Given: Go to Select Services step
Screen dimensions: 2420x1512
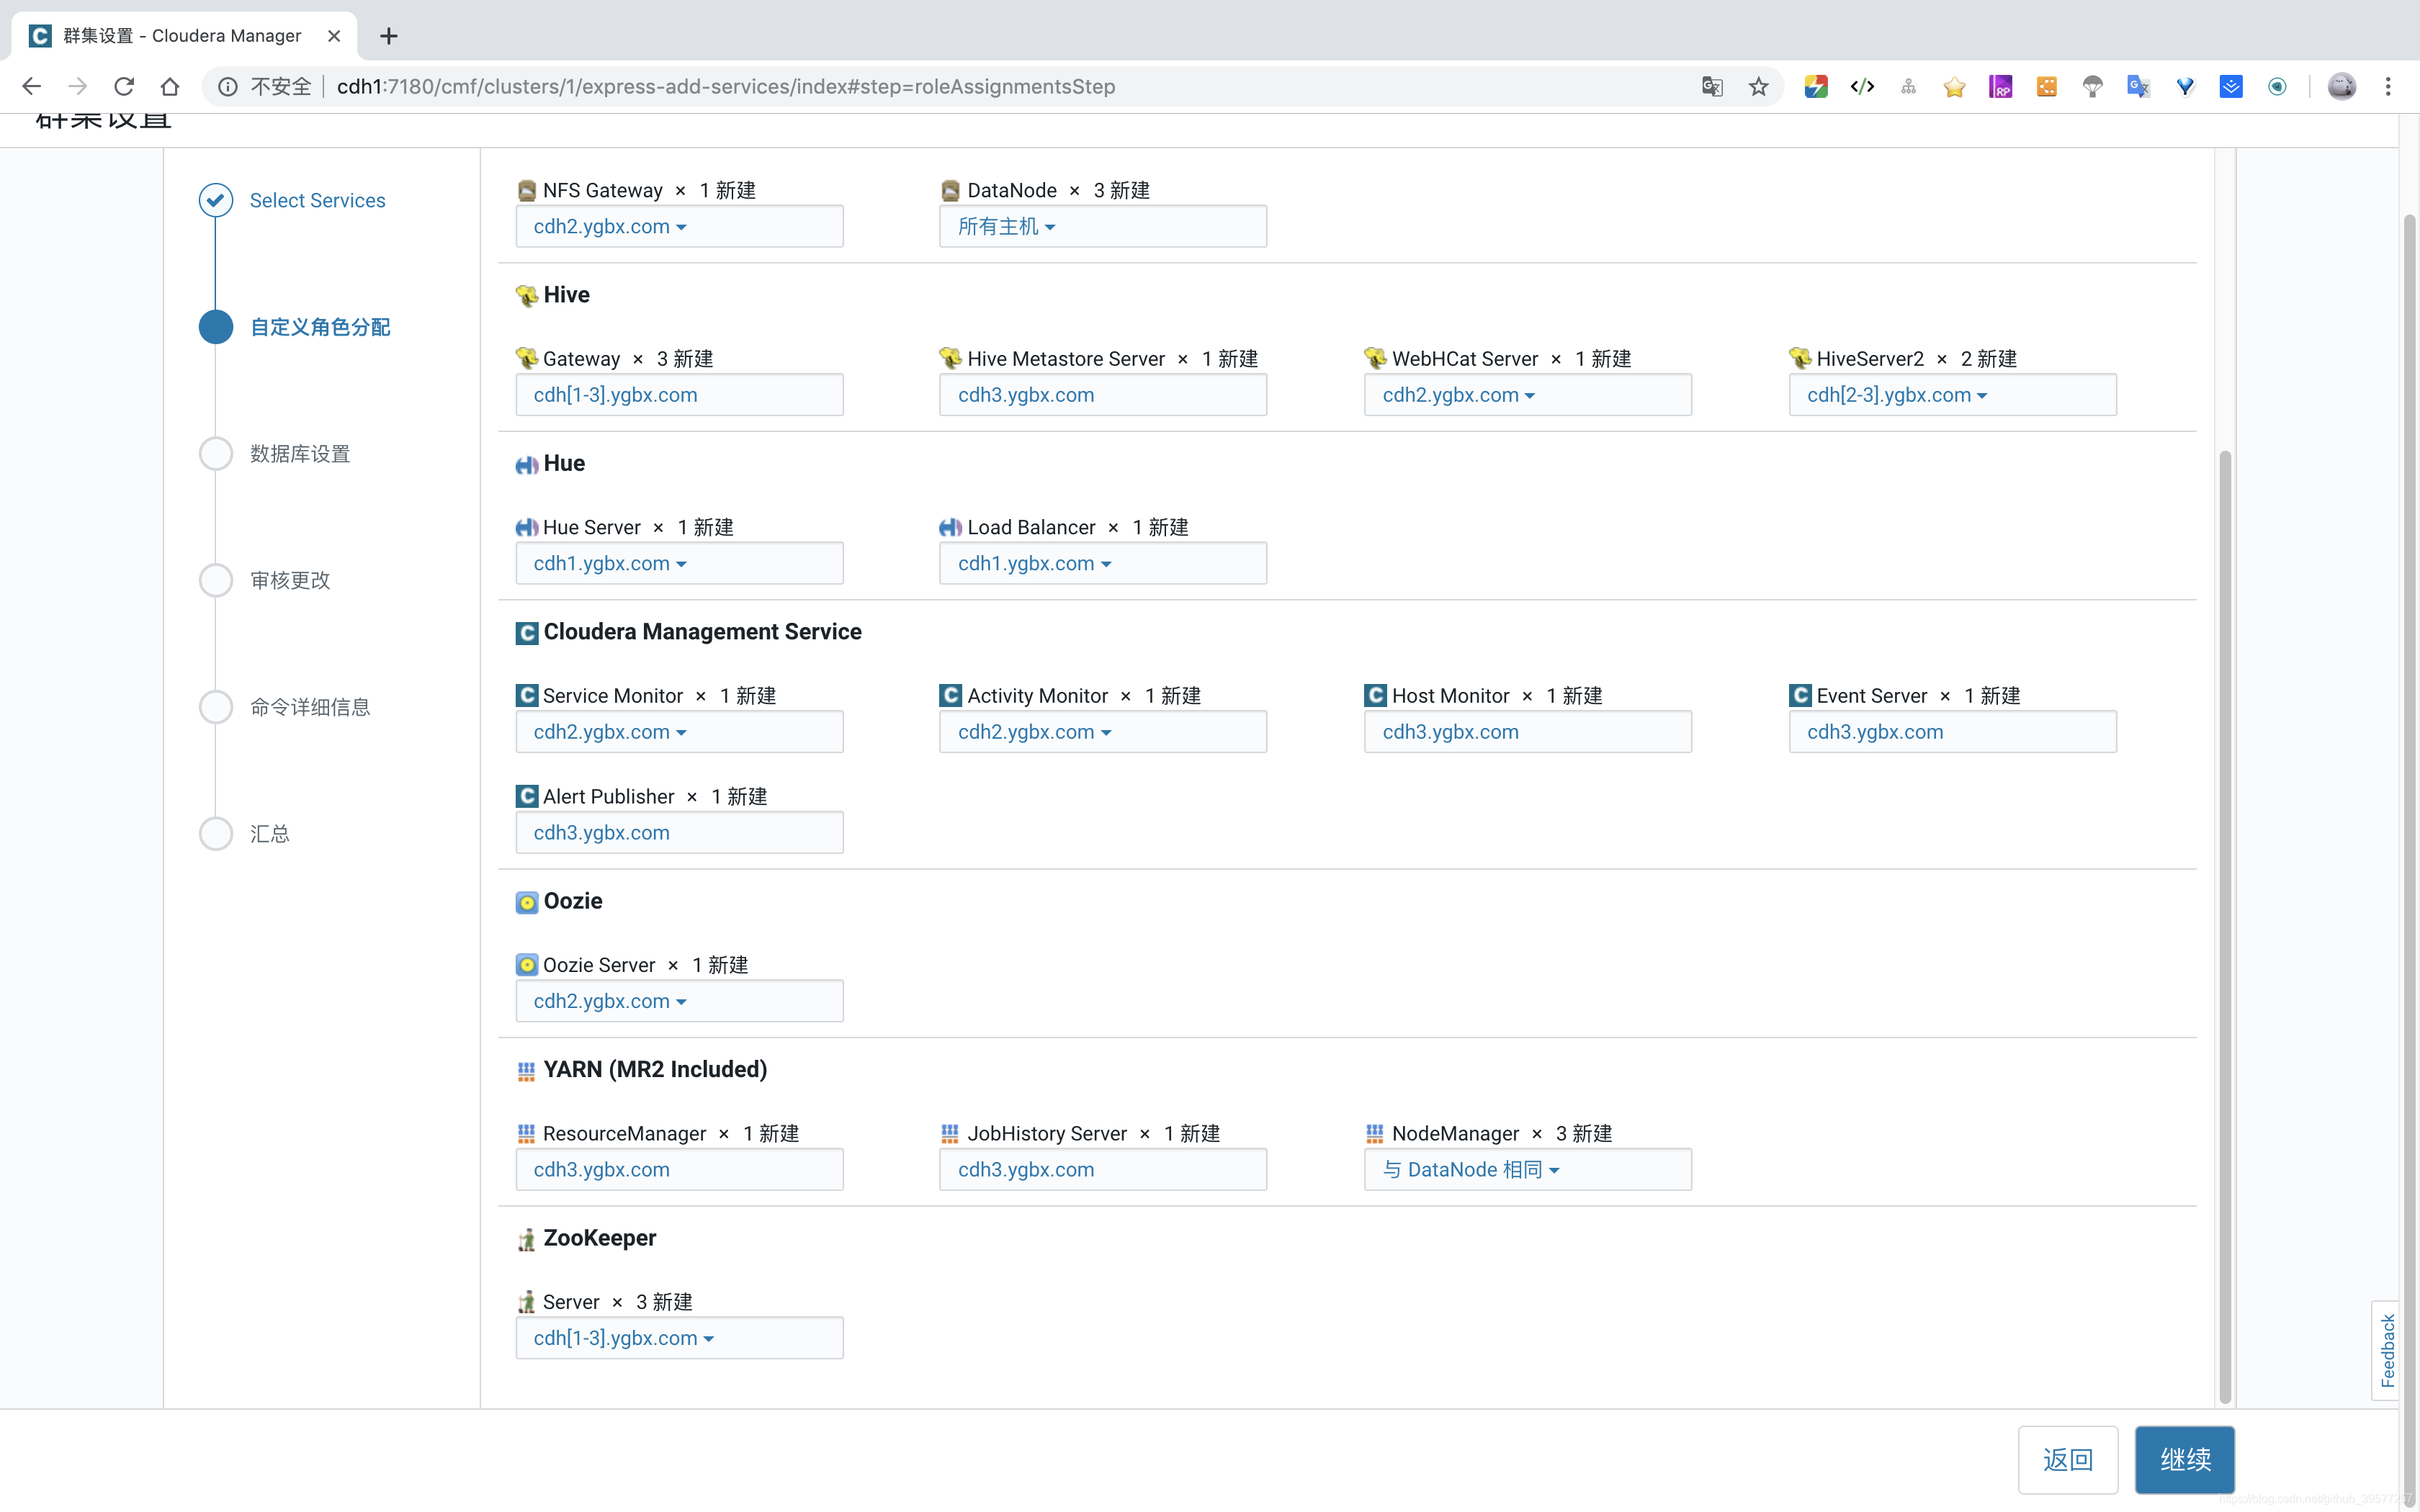Looking at the screenshot, I should pos(317,200).
